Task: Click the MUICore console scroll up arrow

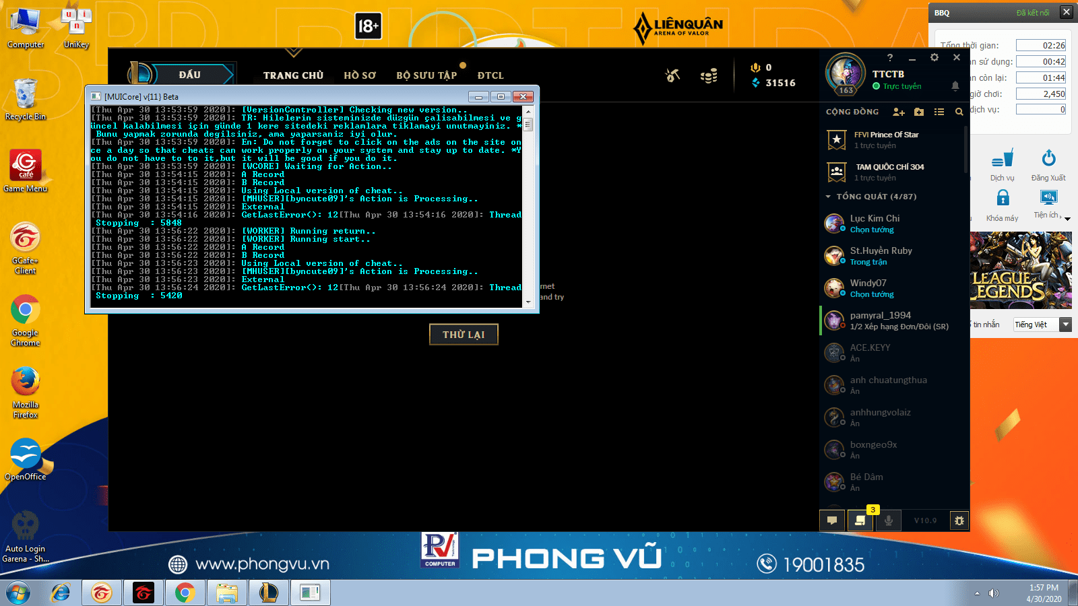Action: tap(528, 111)
